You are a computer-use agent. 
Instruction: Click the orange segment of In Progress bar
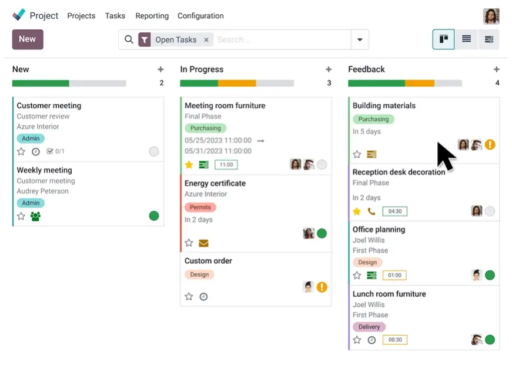click(x=237, y=84)
